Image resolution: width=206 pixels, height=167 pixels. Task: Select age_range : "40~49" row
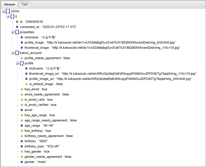[x=39, y=125]
